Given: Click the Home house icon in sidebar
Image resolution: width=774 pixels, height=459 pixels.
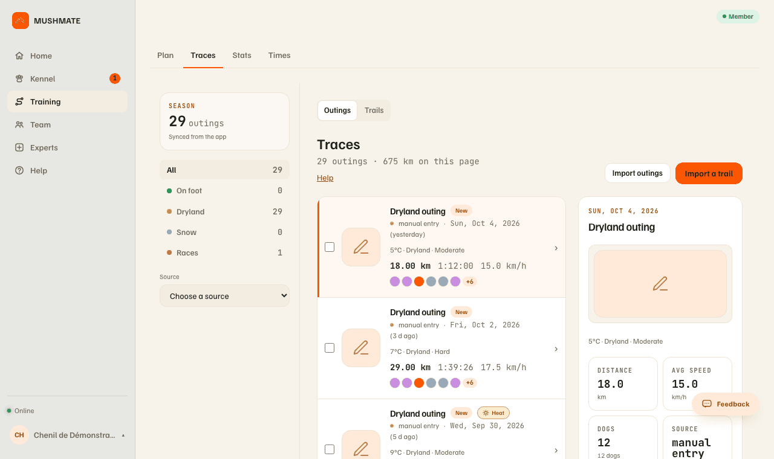Looking at the screenshot, I should 19,56.
